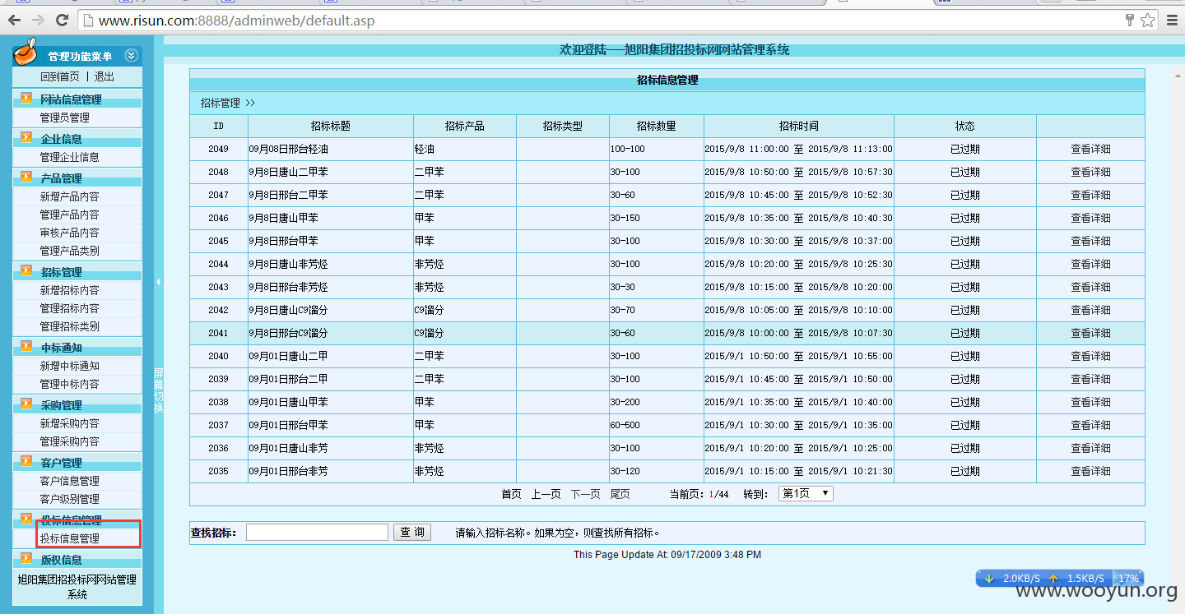Viewport: 1185px width, 614px height.
Task: Click the orange arrow icon beside 客户管理
Action: [26, 462]
